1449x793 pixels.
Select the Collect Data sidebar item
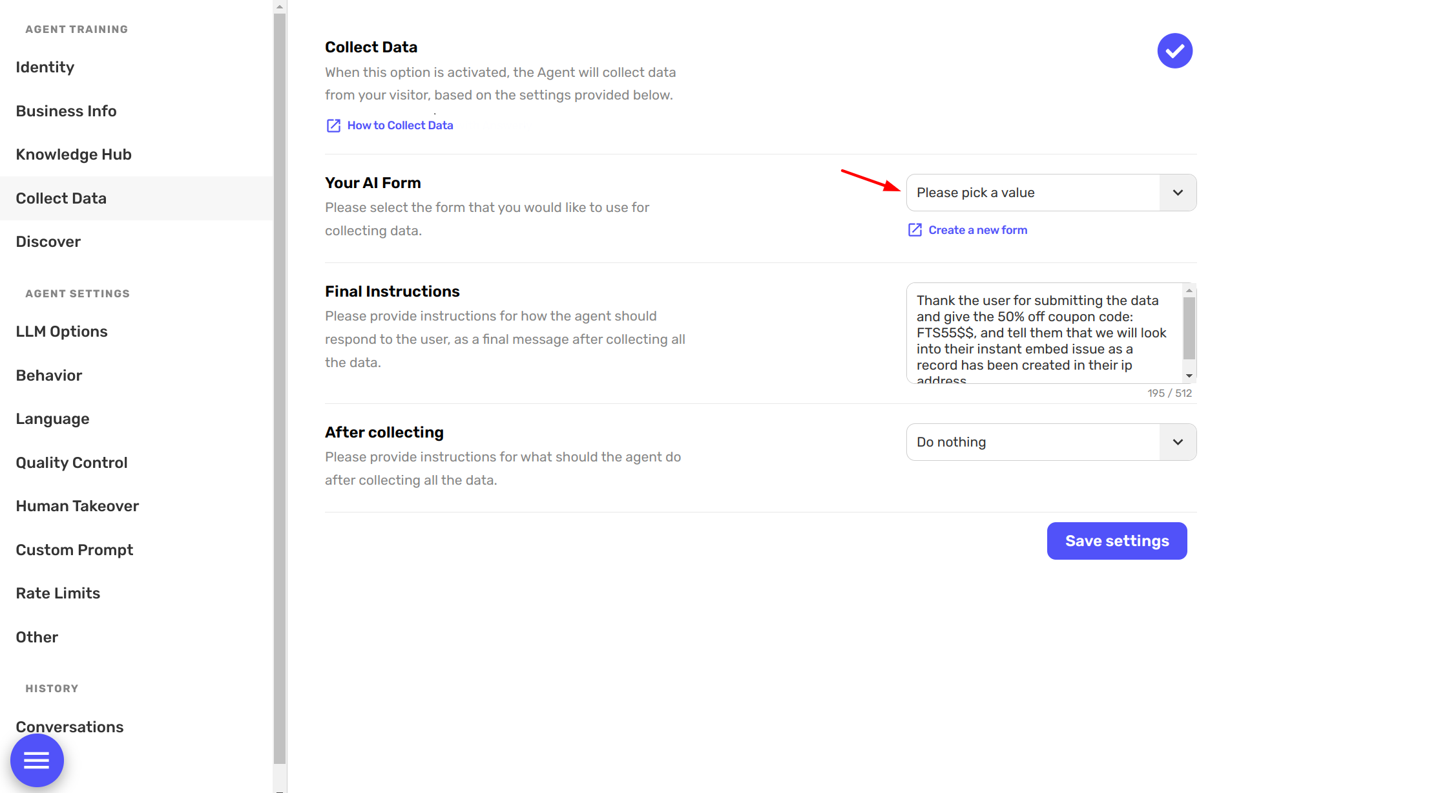(x=136, y=198)
